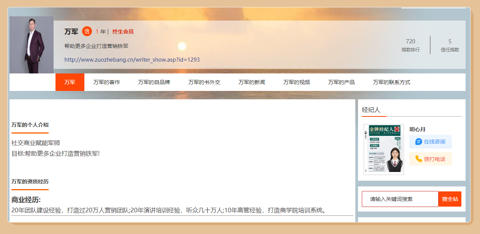View the 万军的新闻 tab

(252, 82)
